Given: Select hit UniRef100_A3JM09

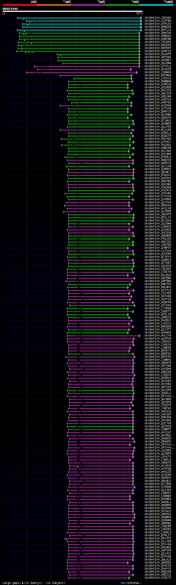Looking at the screenshot, I should (x=158, y=466).
